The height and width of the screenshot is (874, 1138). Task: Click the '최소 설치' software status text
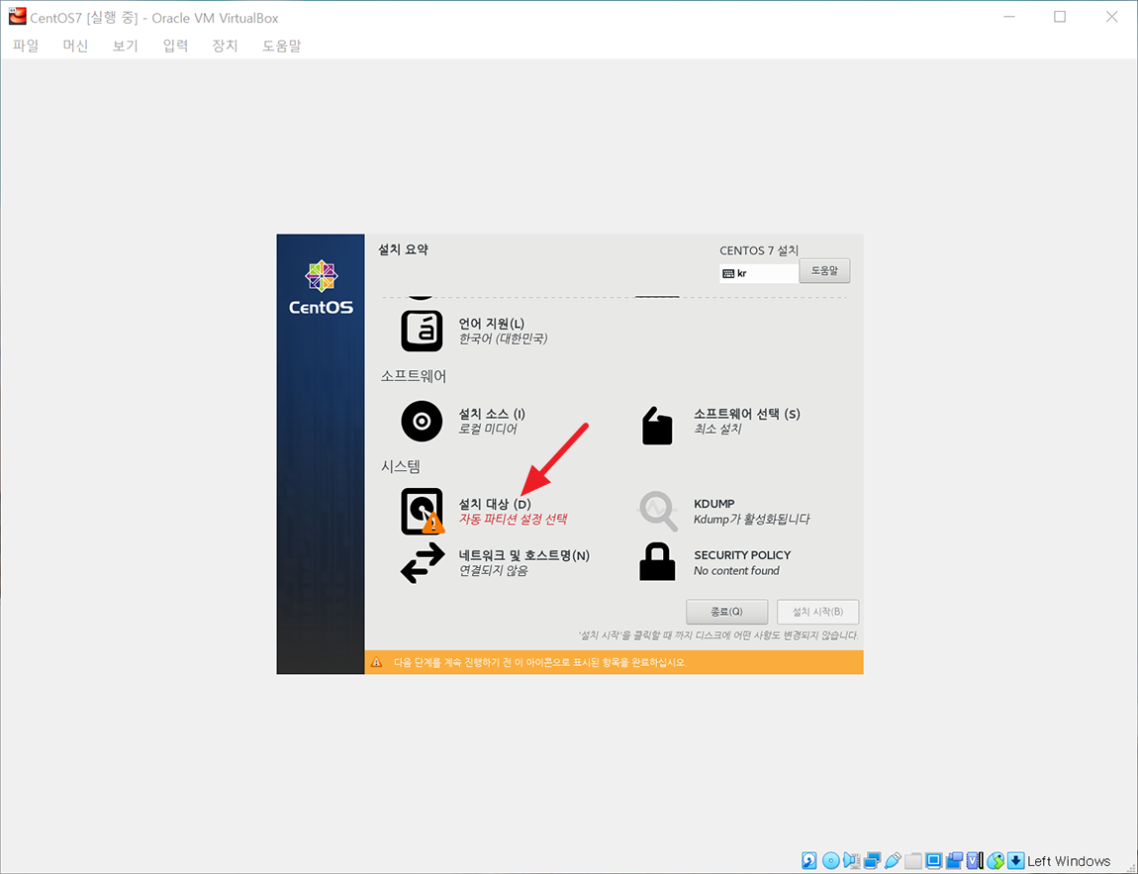pyautogui.click(x=717, y=429)
